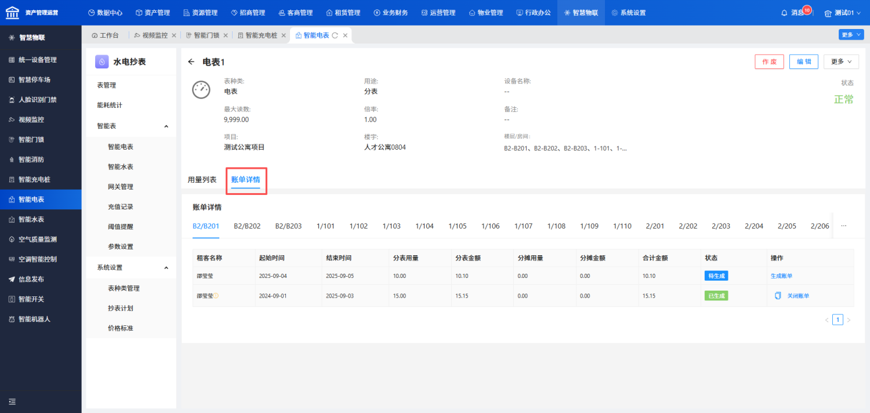The width and height of the screenshot is (870, 413).
Task: Click the 水电抄表 droplet icon
Action: click(x=101, y=61)
